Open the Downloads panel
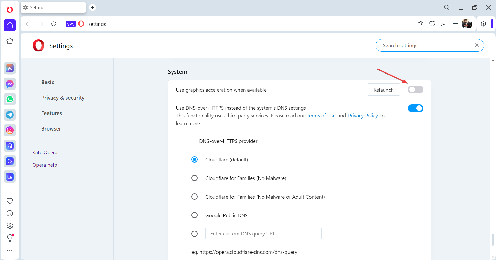Viewport: 496px width, 260px height. point(444,24)
